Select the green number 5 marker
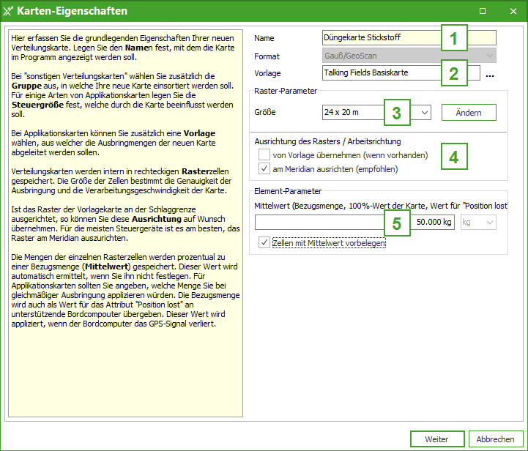Image resolution: width=528 pixels, height=451 pixels. 396,223
